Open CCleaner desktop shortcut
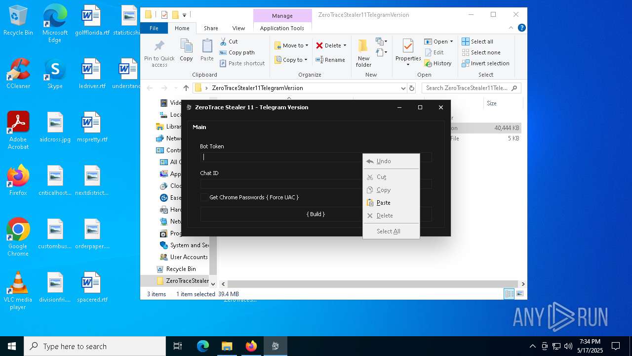The height and width of the screenshot is (356, 632). click(18, 74)
